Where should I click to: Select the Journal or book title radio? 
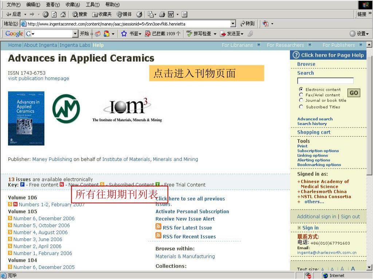(301, 100)
